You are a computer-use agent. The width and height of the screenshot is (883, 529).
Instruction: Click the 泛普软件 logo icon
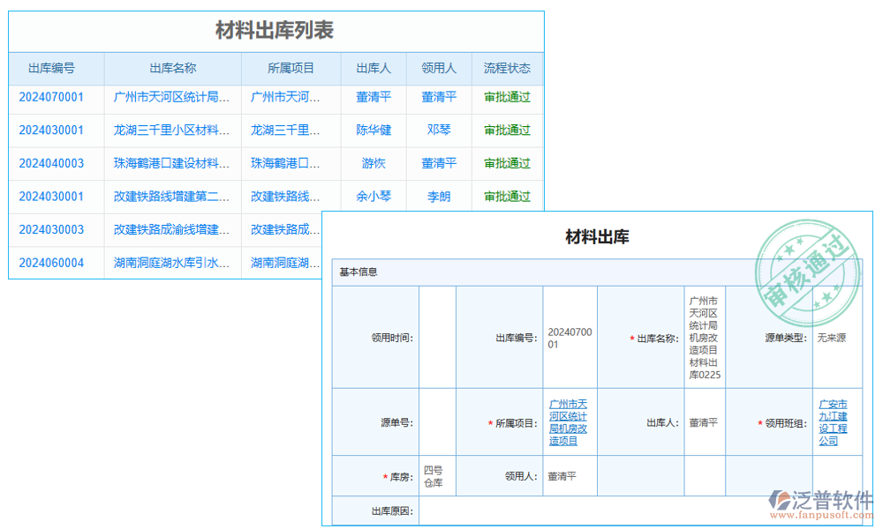pyautogui.click(x=777, y=499)
